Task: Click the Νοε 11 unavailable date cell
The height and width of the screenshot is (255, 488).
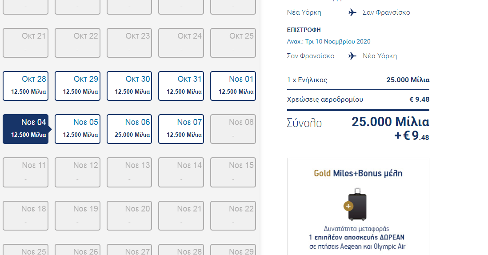Action: pyautogui.click(x=25, y=172)
